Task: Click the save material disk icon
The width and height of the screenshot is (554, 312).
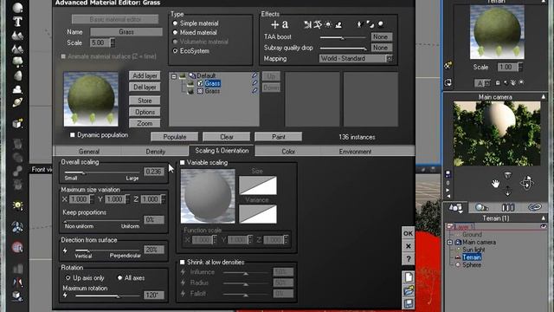Action: tap(409, 303)
